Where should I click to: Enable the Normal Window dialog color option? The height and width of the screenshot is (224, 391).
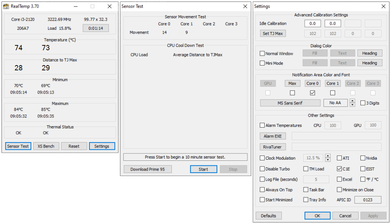point(262,53)
